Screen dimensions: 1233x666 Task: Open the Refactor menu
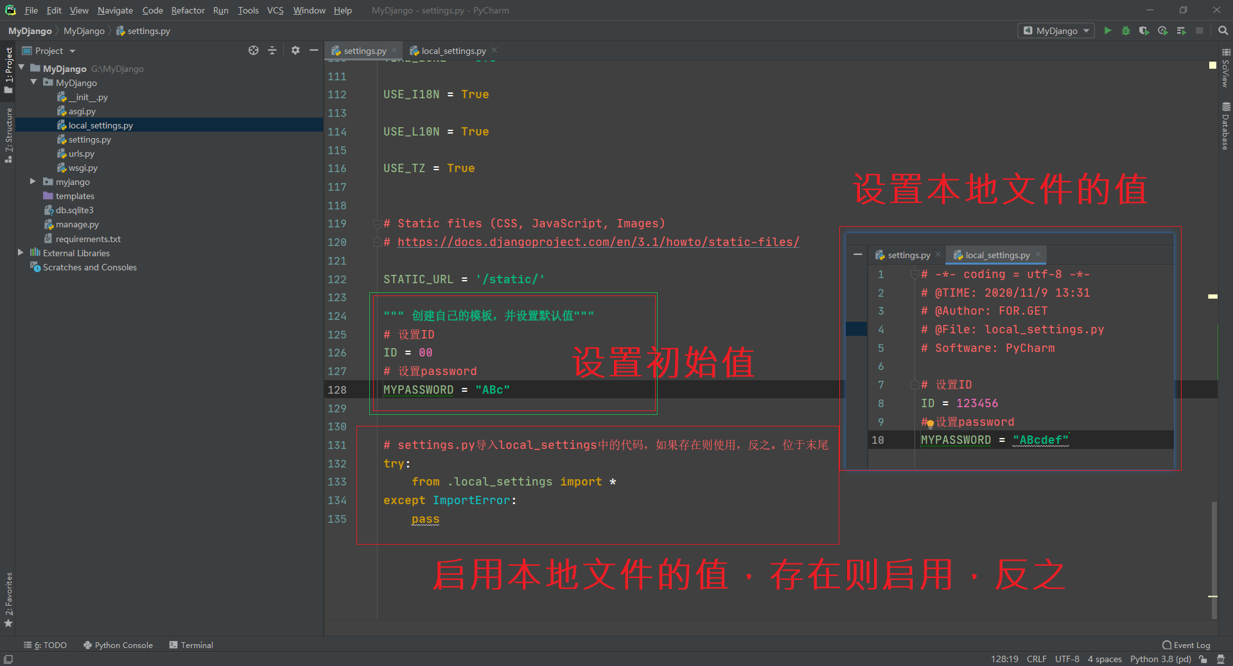coord(188,10)
